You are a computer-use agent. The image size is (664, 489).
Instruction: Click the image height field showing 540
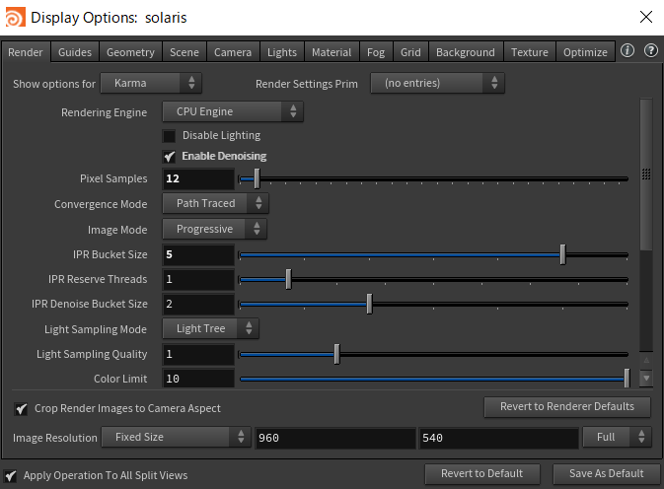498,438
